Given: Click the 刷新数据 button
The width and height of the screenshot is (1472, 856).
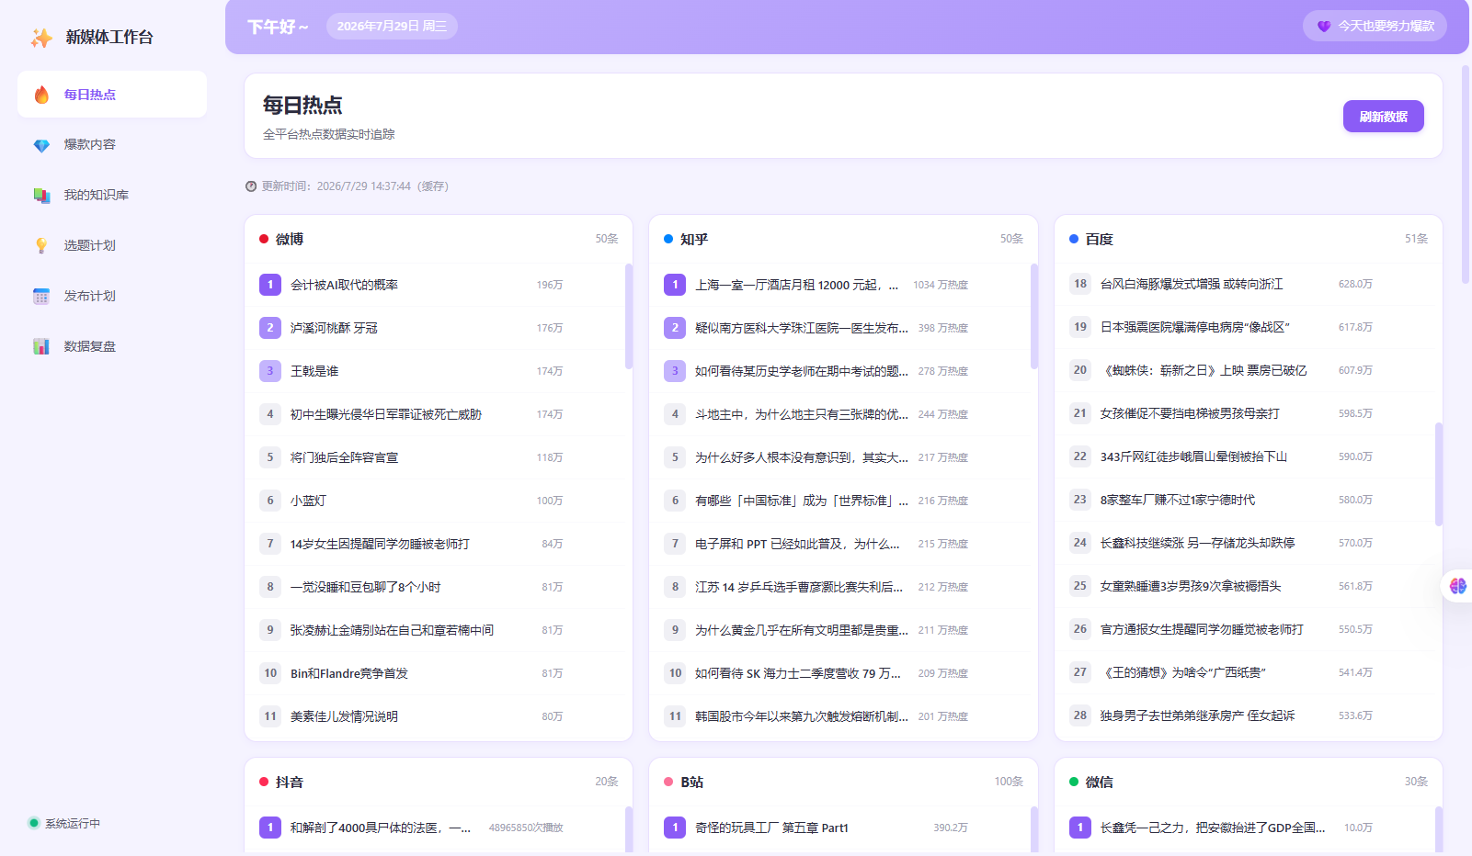Looking at the screenshot, I should coord(1383,117).
